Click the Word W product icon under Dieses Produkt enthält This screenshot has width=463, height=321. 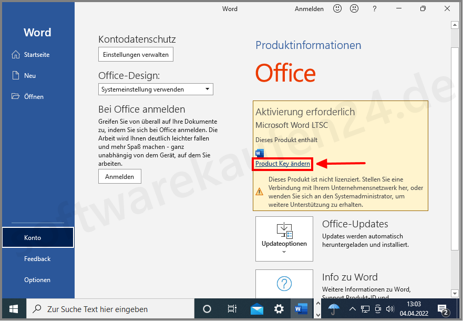tap(259, 153)
